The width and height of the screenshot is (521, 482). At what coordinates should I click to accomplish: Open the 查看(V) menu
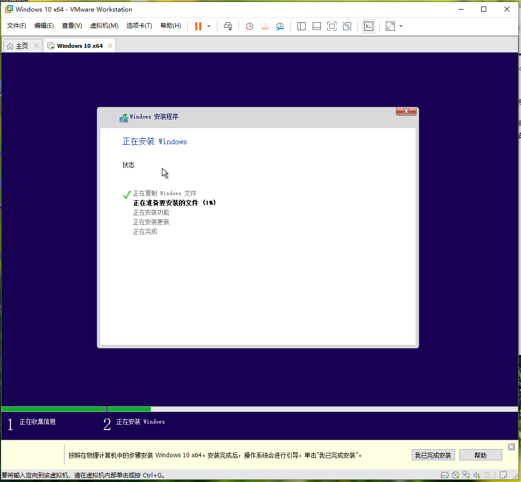(x=72, y=26)
